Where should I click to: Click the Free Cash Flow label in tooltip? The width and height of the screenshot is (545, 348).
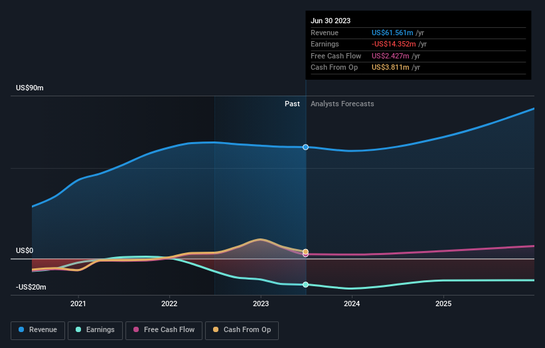tap(336, 56)
